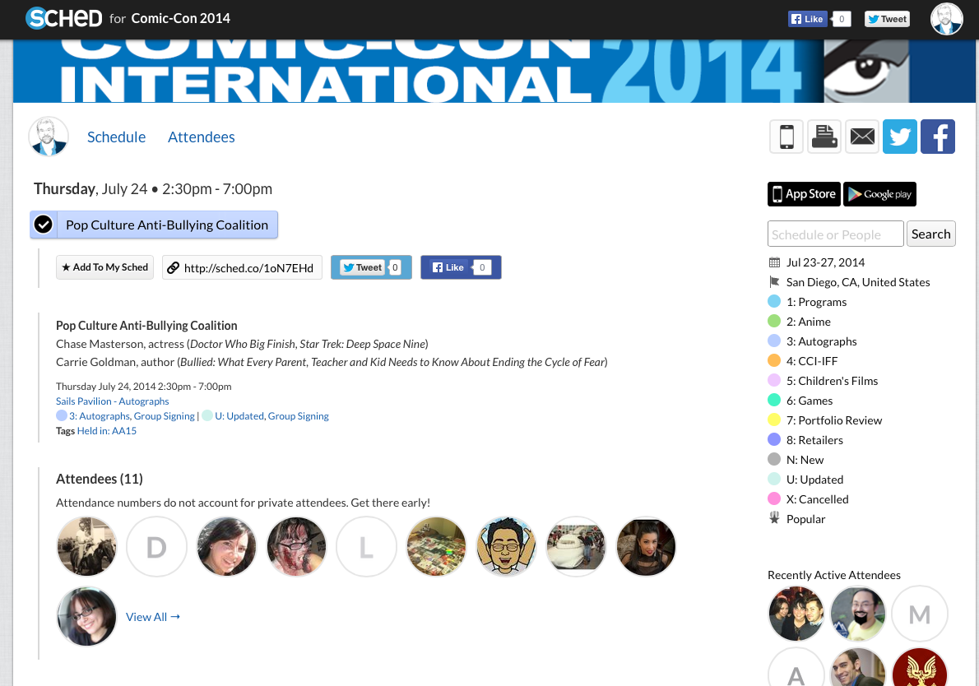979x686 pixels.
Task: Filter by 7: Portfolio Review category
Action: [x=834, y=420]
